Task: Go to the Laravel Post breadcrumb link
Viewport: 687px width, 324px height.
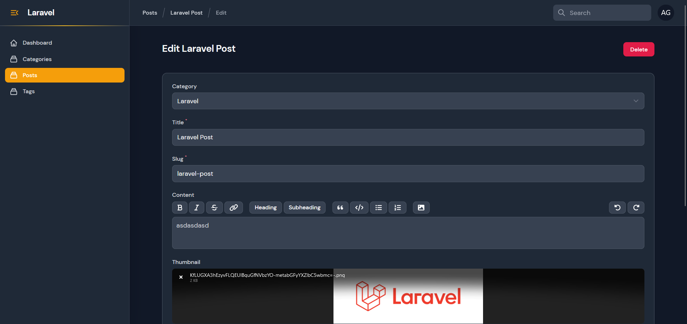Action: pyautogui.click(x=186, y=13)
